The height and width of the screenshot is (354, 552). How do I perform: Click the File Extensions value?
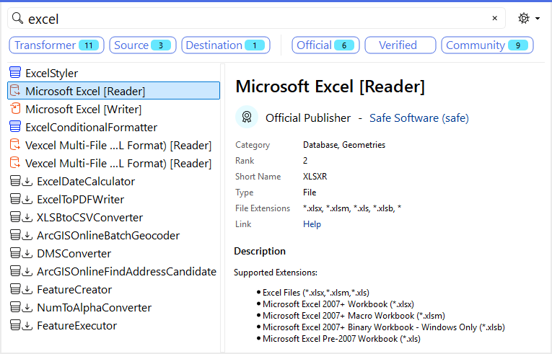[352, 208]
